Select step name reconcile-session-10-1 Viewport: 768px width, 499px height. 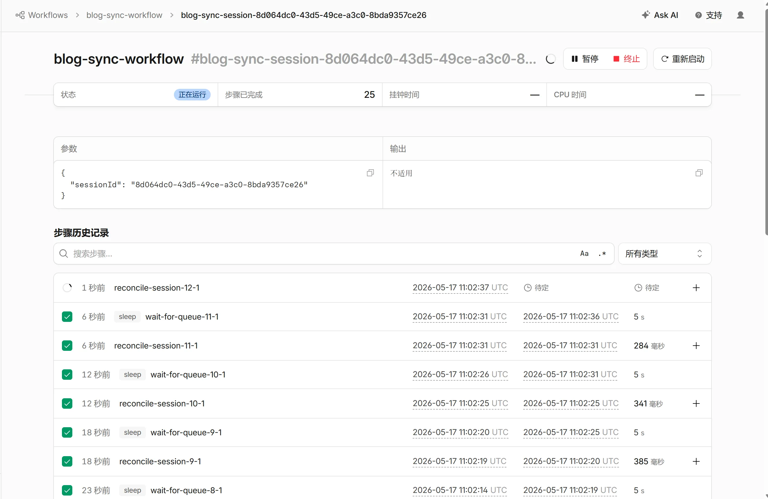point(162,403)
